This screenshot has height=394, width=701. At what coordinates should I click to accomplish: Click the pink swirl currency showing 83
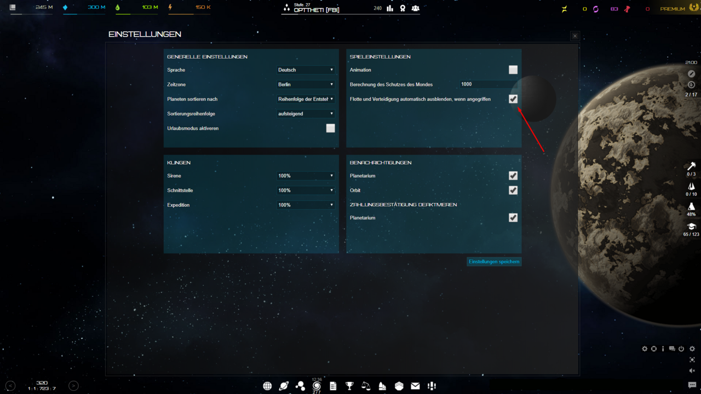596,9
